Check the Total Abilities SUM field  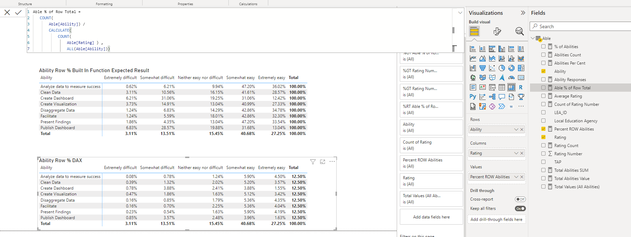click(543, 170)
